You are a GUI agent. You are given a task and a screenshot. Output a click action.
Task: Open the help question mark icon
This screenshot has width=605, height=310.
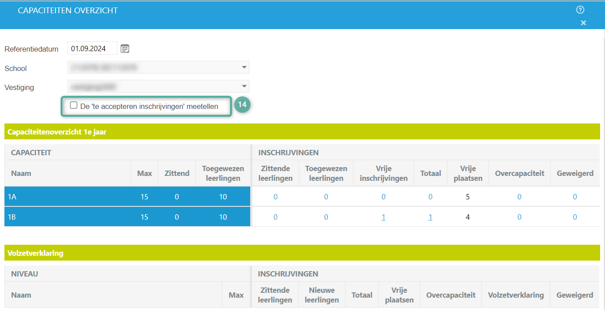580,10
